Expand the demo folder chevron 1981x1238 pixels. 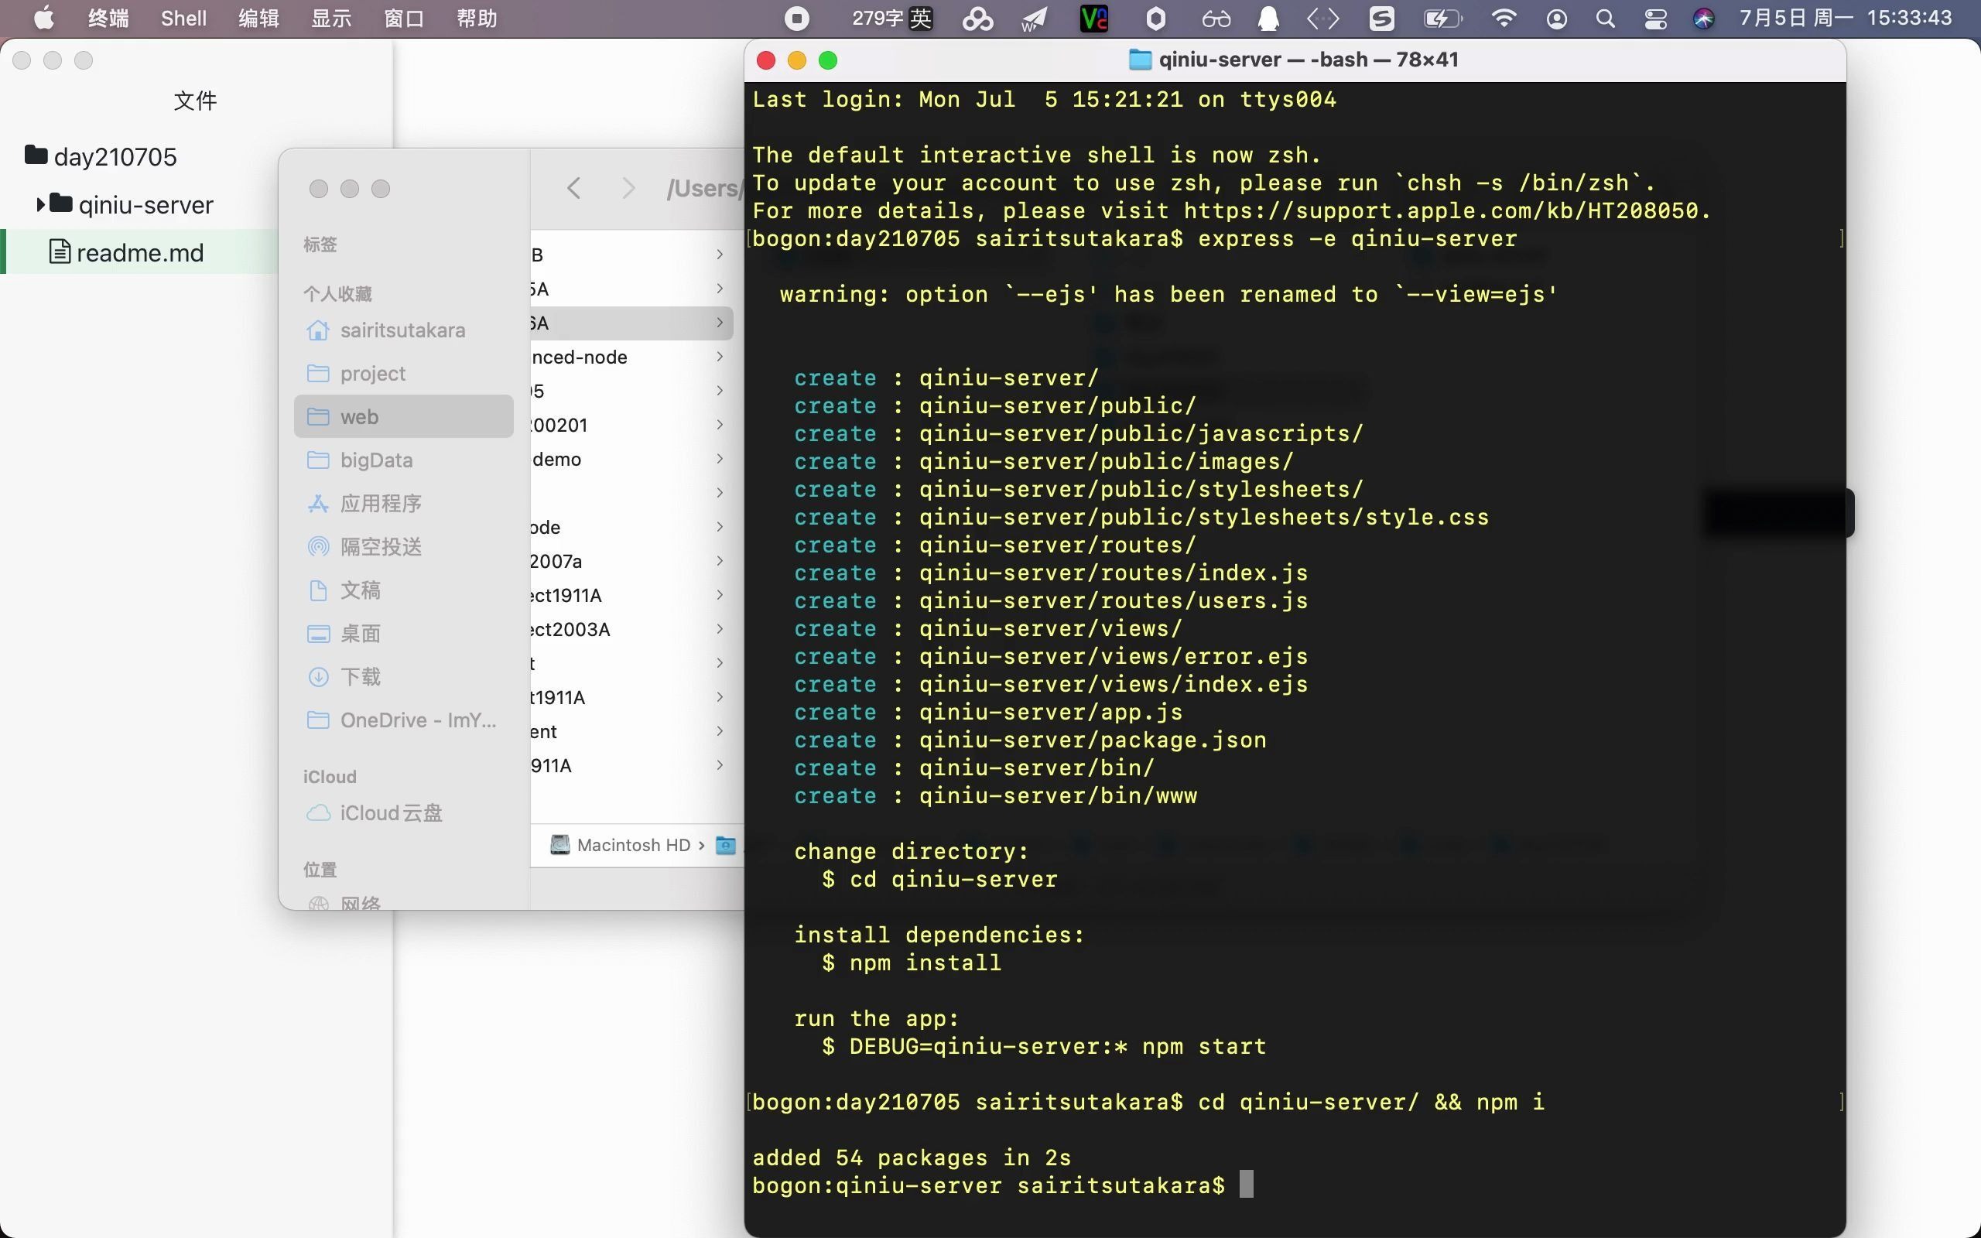[x=720, y=459]
